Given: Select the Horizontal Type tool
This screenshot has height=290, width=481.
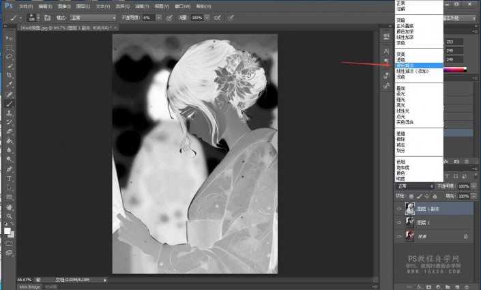Looking at the screenshot, I should click(9, 178).
